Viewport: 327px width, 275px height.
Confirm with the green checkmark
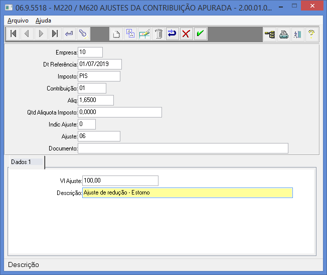[201, 33]
